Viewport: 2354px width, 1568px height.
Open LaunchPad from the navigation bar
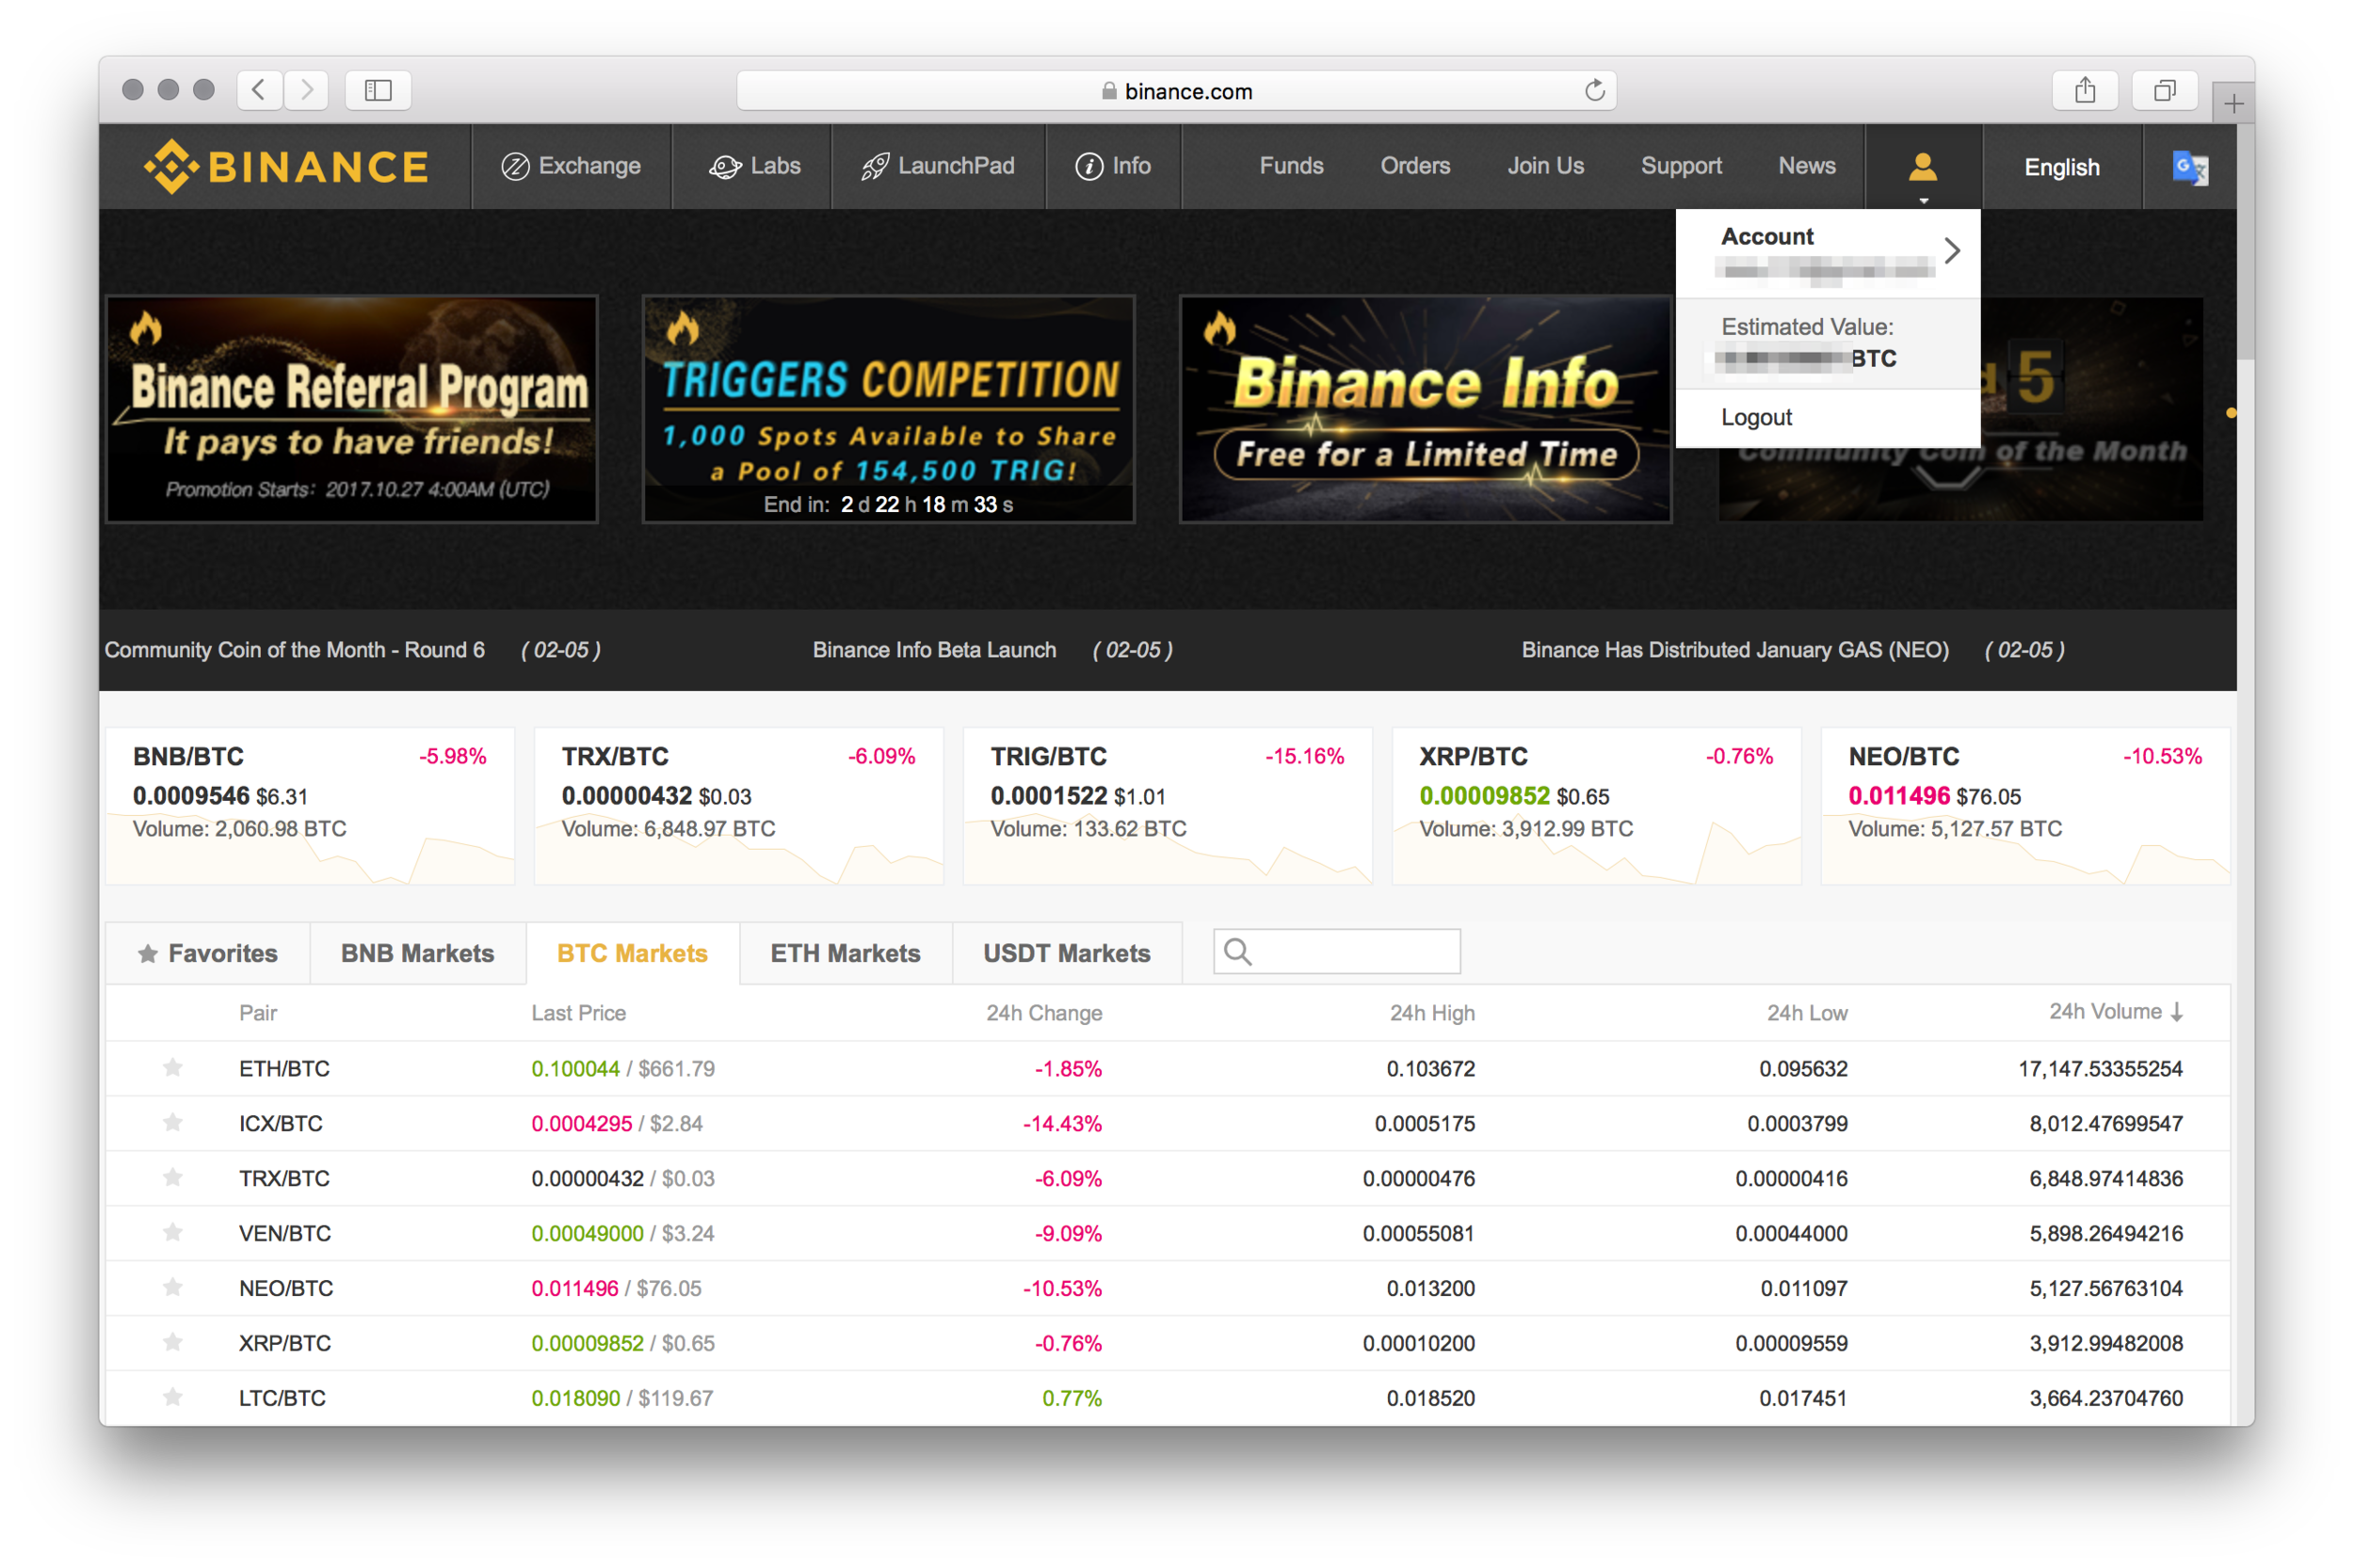coord(938,166)
